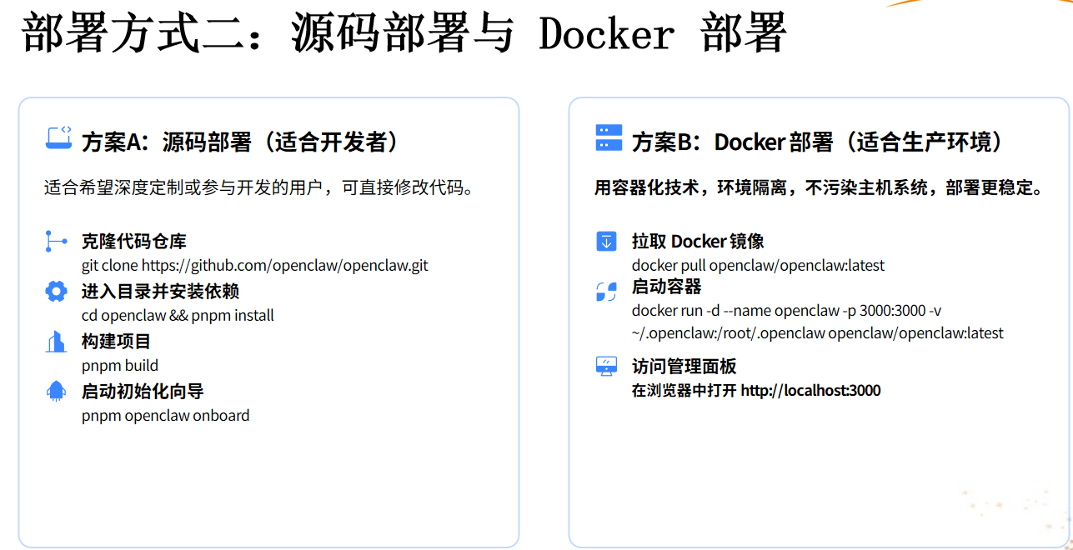Click the command cd openclaw && pnpm install
Viewport: 1073px width, 550px height.
[x=178, y=316]
